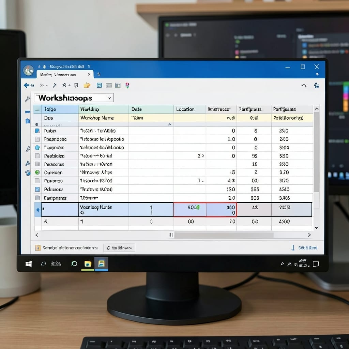
Task: Click the Fragnobc row blue icon
Action: [x=37, y=147]
